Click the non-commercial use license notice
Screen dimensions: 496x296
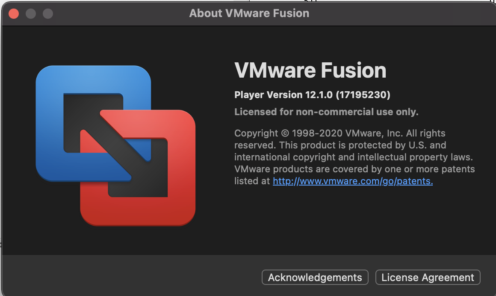coord(326,112)
